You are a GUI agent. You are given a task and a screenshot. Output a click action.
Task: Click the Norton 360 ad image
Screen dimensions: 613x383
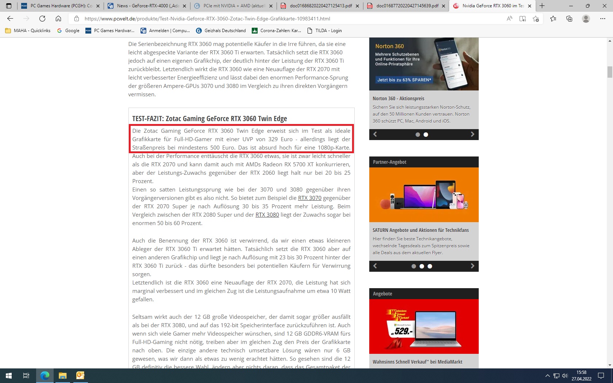424,64
